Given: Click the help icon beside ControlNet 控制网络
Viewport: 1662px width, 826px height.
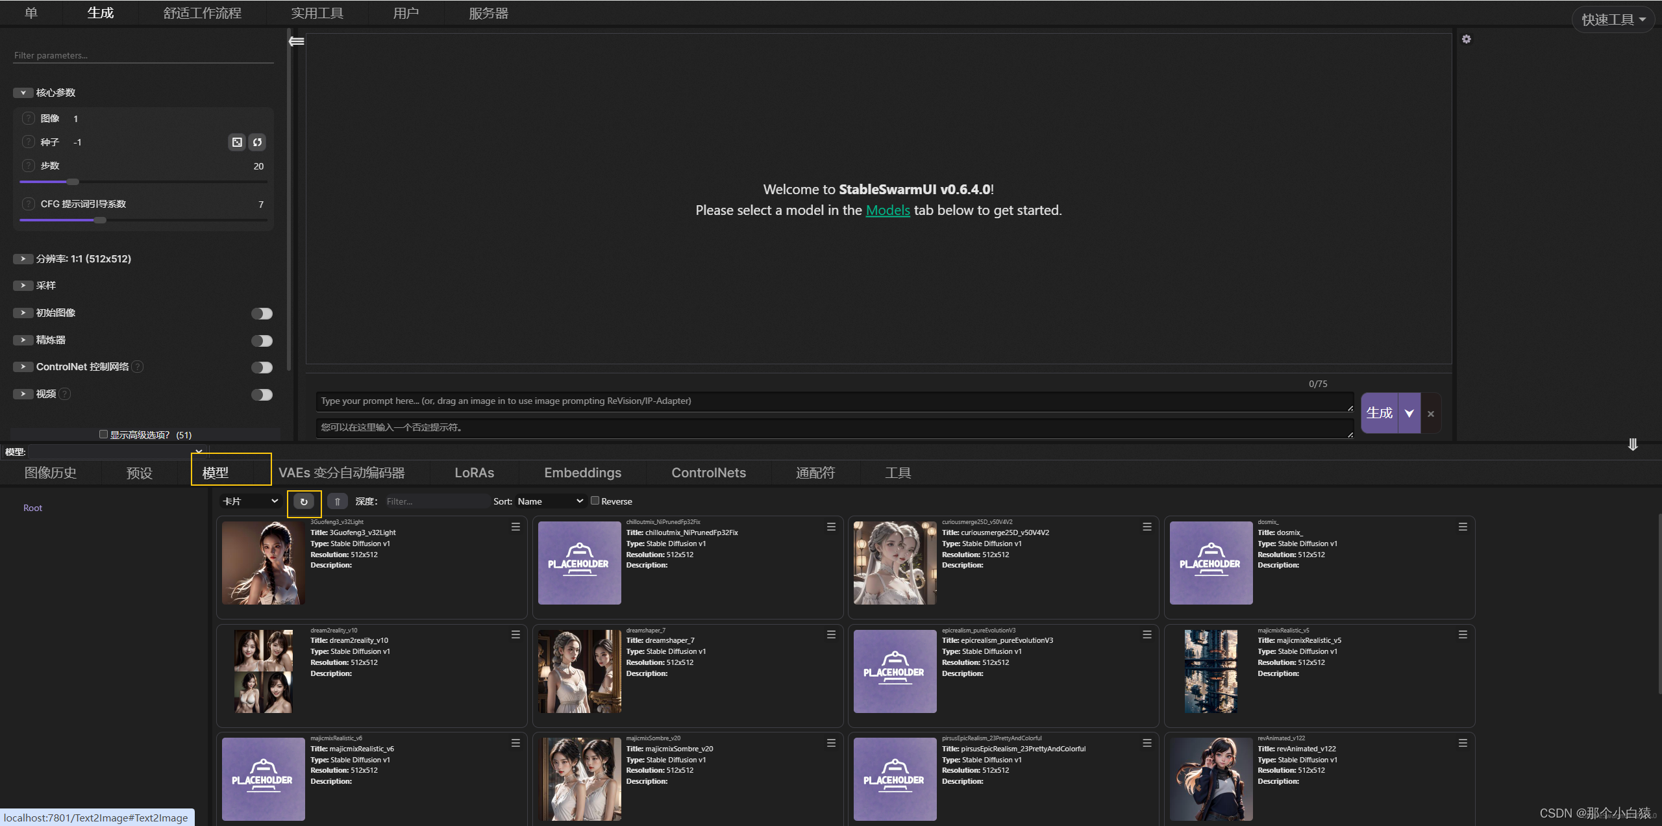Looking at the screenshot, I should click(x=138, y=367).
